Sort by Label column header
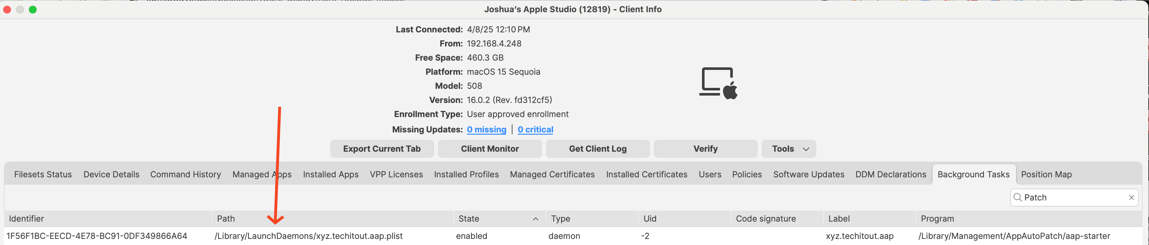This screenshot has width=1149, height=245. tap(870, 219)
